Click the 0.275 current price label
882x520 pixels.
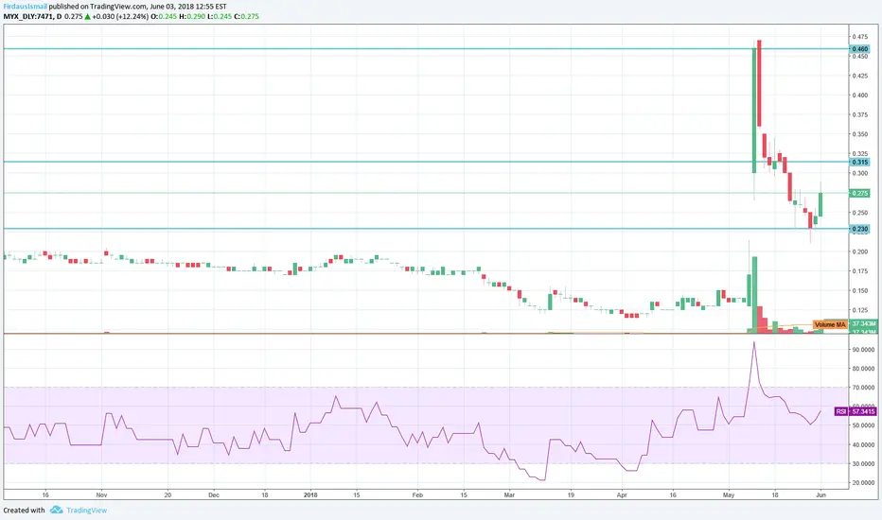[x=859, y=193]
